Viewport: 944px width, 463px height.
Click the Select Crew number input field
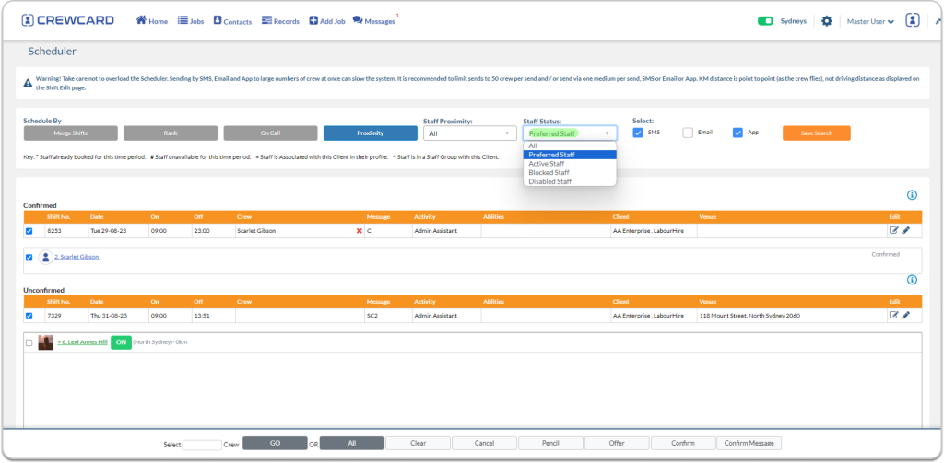pyautogui.click(x=202, y=444)
